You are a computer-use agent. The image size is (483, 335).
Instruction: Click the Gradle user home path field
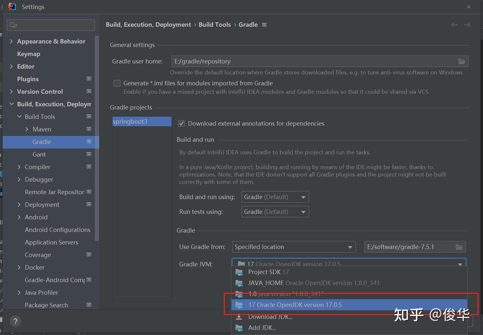click(320, 61)
